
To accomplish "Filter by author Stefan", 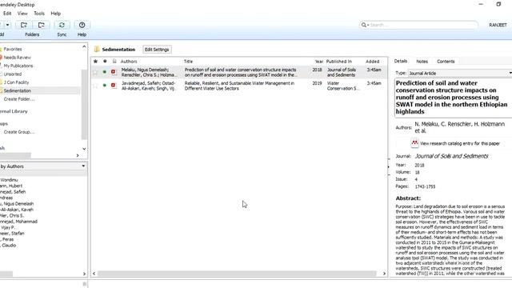I will 12,233.
